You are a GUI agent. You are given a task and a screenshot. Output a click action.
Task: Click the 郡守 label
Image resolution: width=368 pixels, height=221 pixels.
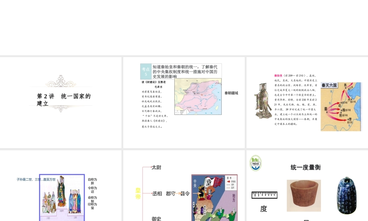click(x=171, y=193)
